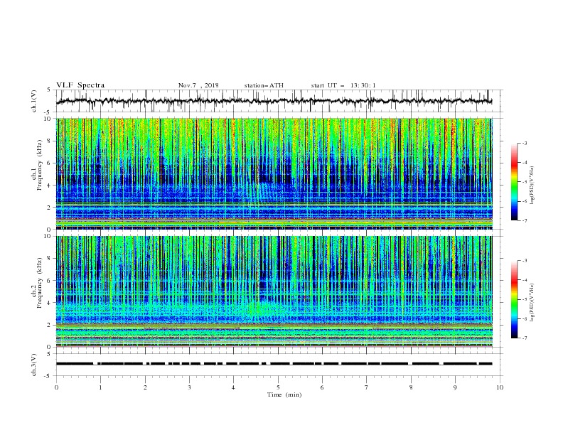Click the "-7" label on ch.2 colorbar
Image resolution: width=563 pixels, height=435 pixels.
[525, 338]
